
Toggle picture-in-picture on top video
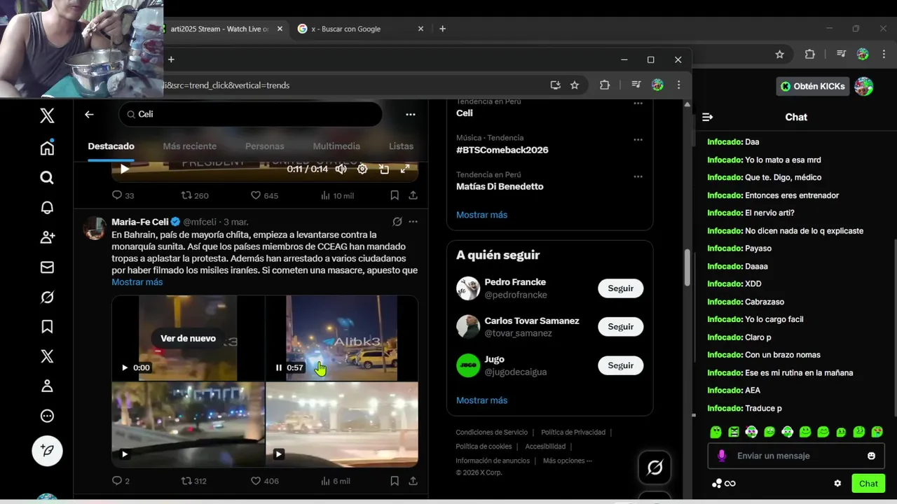point(384,169)
